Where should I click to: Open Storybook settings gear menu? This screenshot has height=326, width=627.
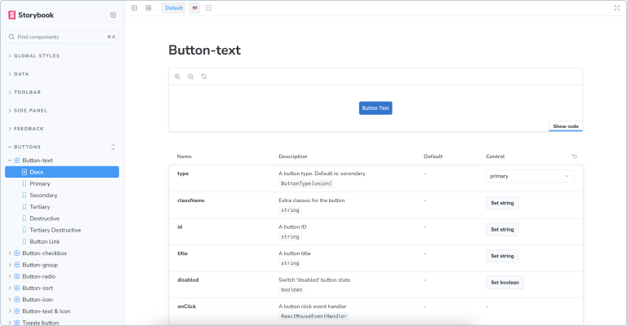(113, 15)
